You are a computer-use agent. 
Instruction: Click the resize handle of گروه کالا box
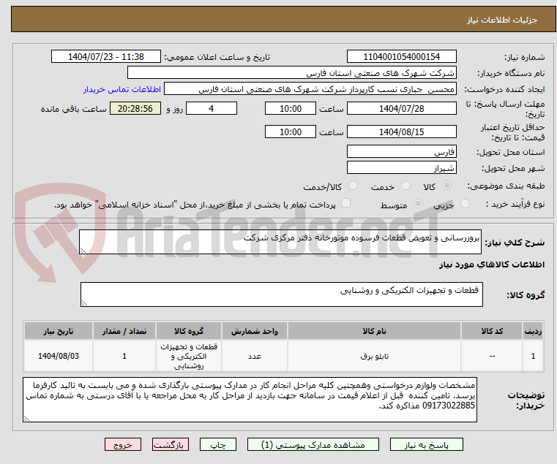tap(84, 303)
